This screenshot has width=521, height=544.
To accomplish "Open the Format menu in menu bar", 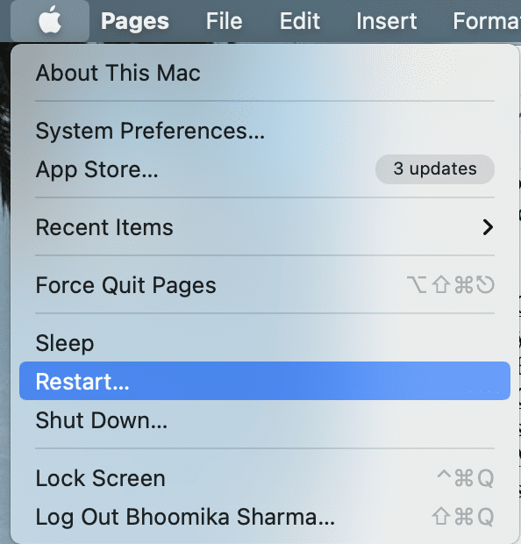I will 487,21.
